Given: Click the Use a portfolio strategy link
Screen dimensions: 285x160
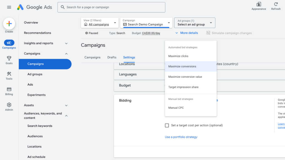Looking at the screenshot, I should coord(181,137).
